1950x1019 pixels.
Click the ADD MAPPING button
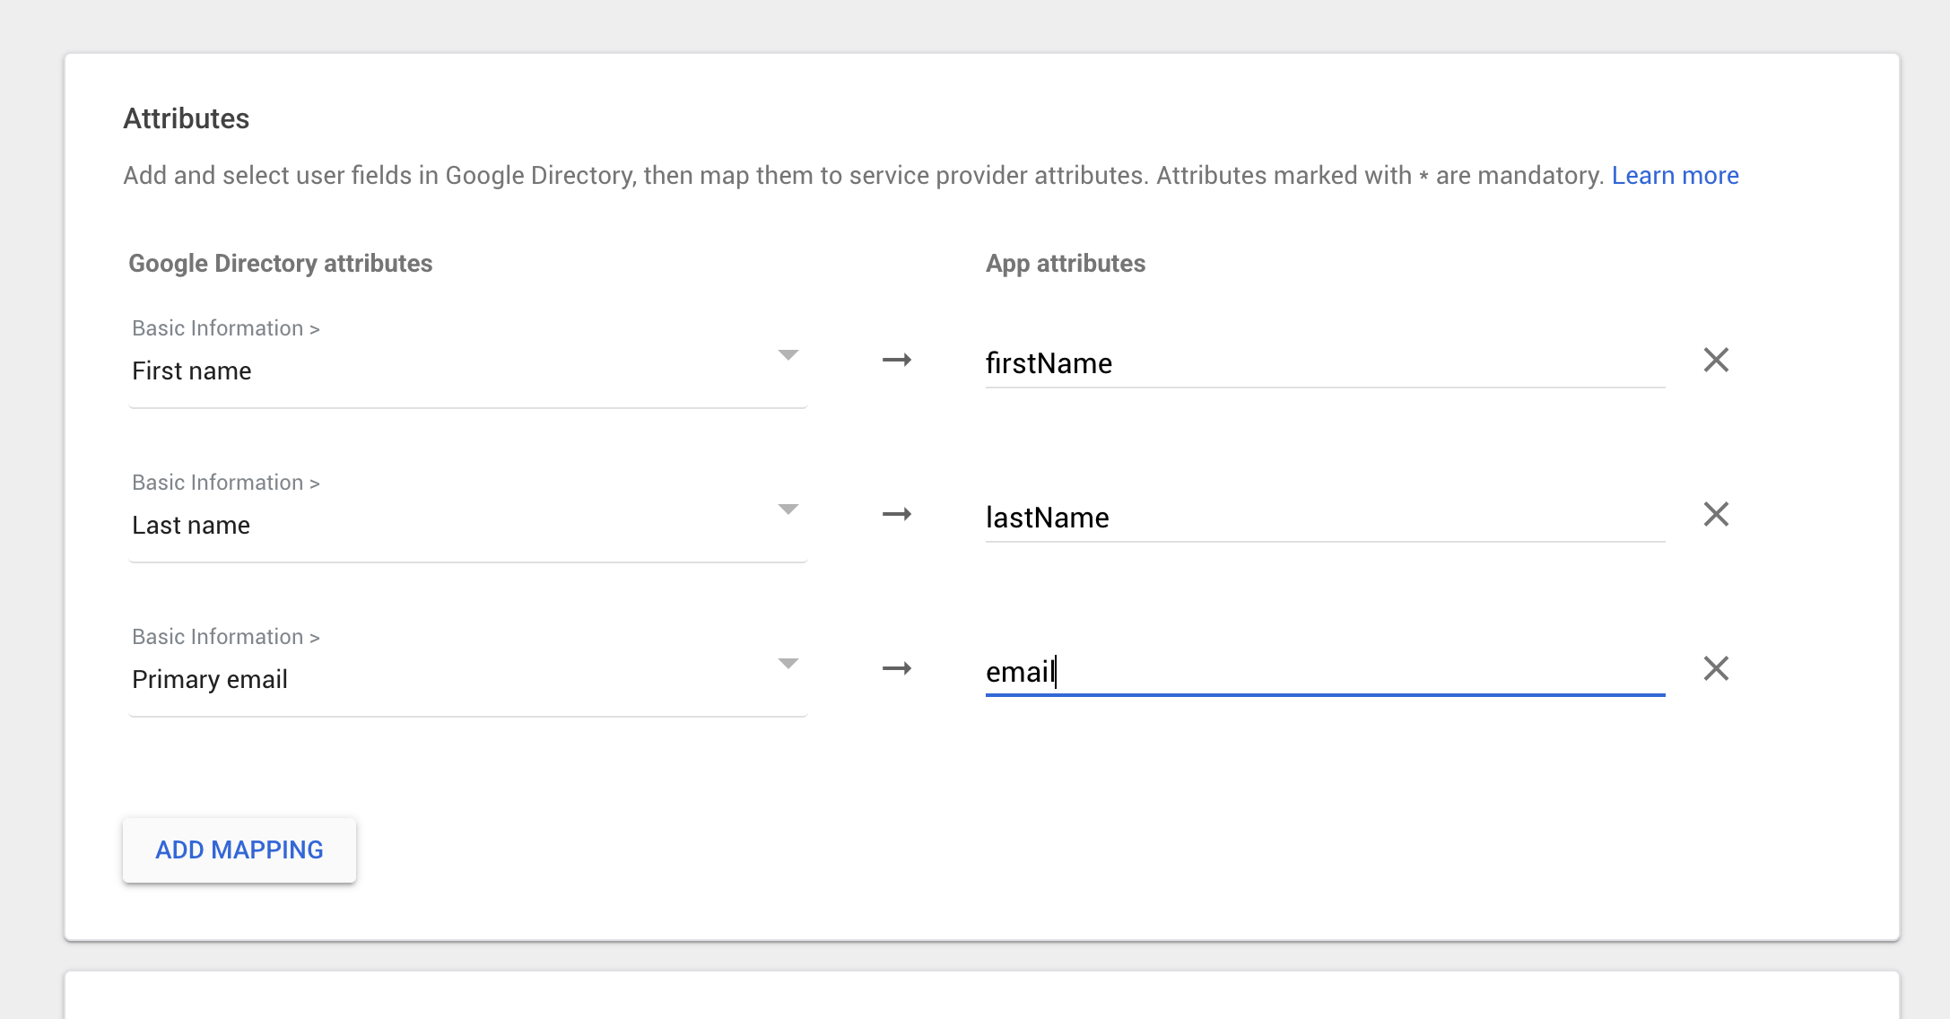(239, 849)
